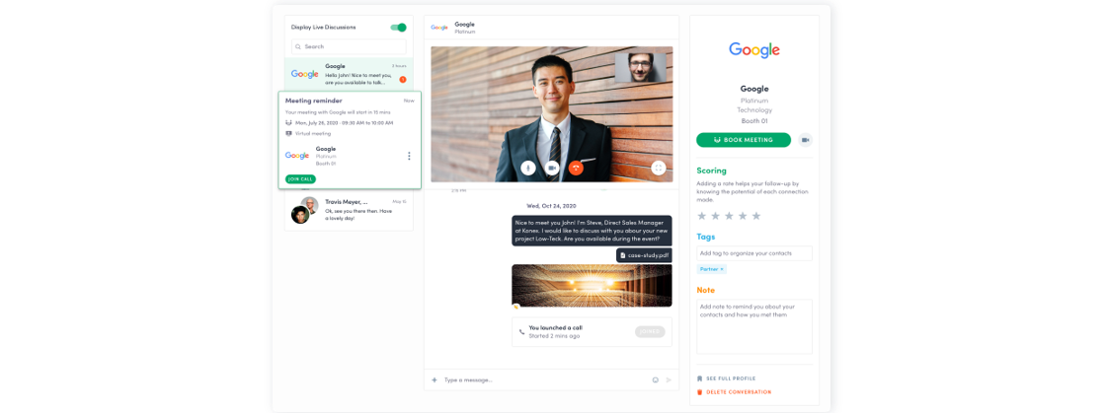The height and width of the screenshot is (413, 1106).
Task: Click the Google logo in Meeting reminder card
Action: (x=297, y=156)
